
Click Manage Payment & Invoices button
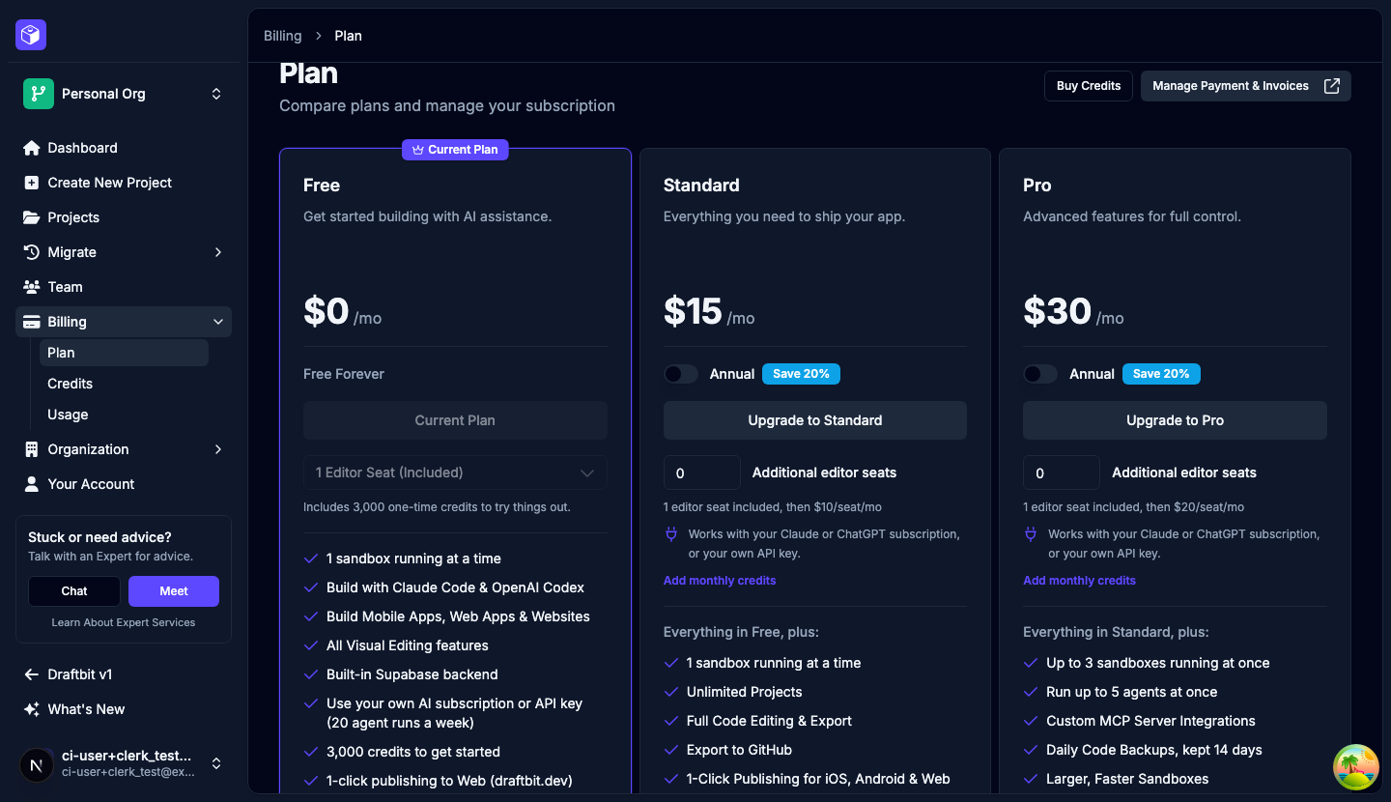[x=1246, y=86]
